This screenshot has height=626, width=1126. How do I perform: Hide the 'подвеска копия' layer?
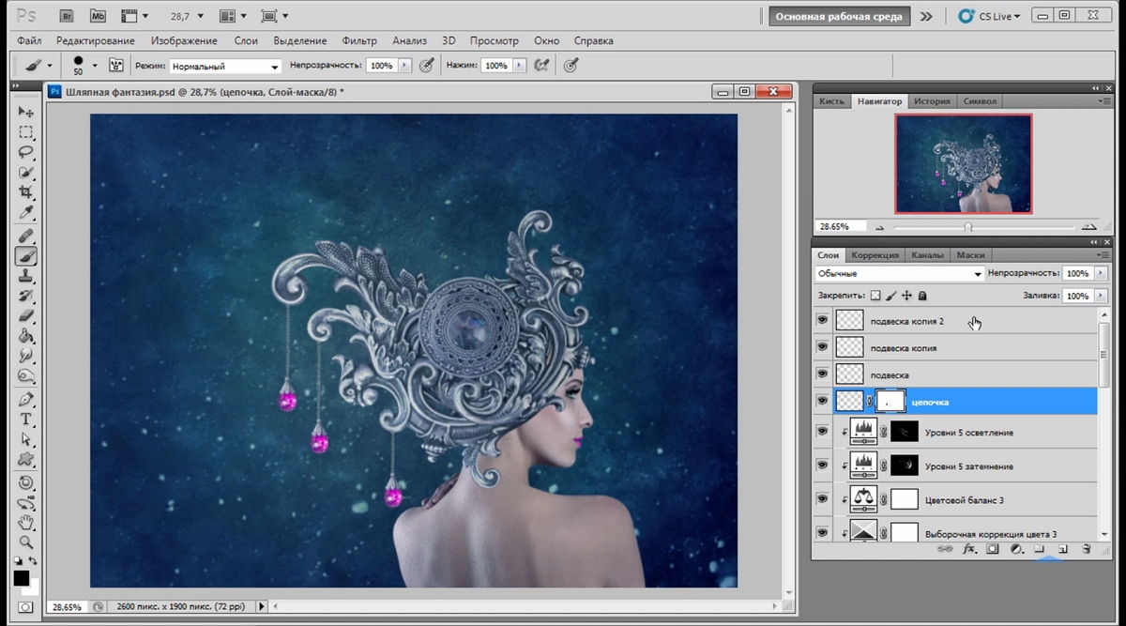(823, 347)
